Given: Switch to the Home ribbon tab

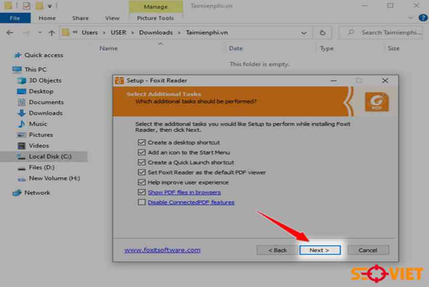Looking at the screenshot, I should (x=47, y=18).
